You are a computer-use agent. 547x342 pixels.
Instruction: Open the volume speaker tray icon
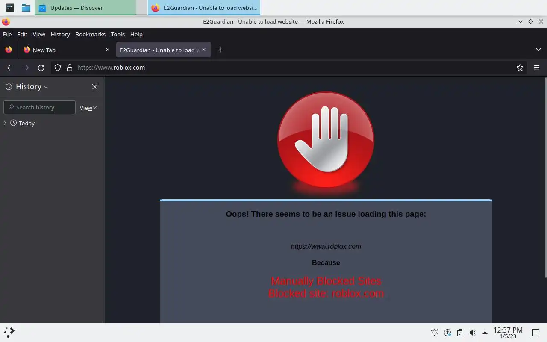(473, 332)
